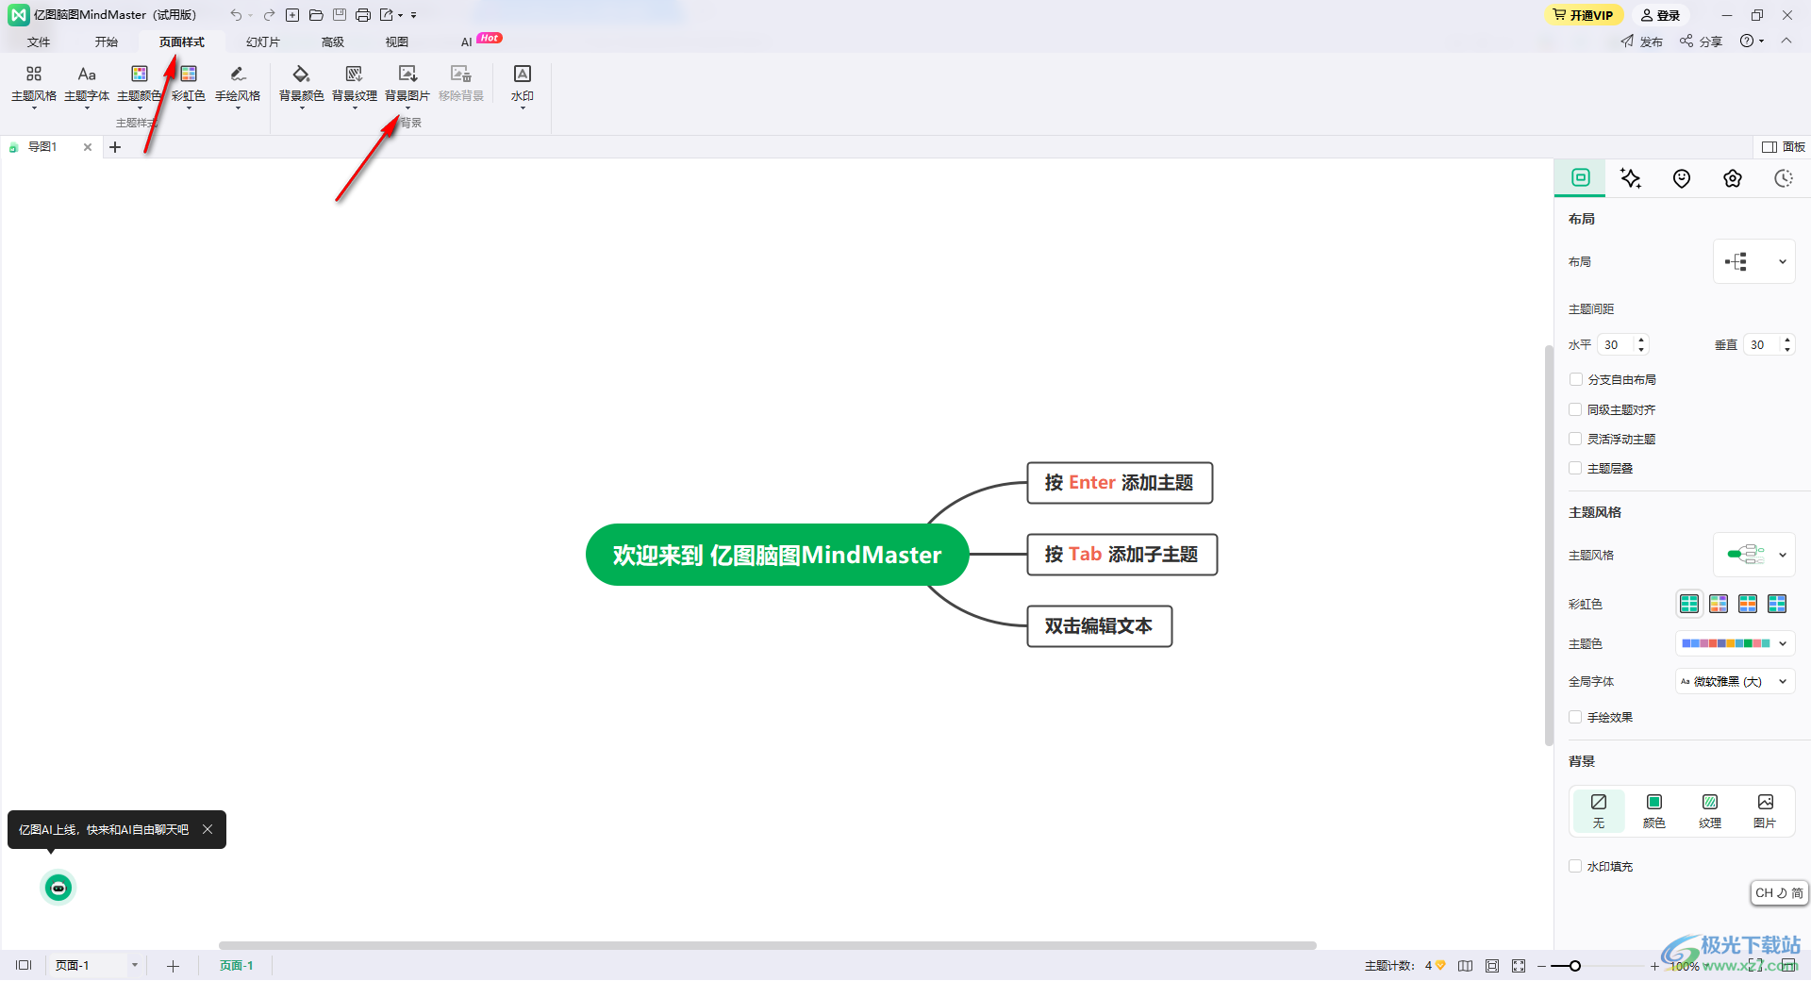1811x981 pixels.
Task: Click the fullscreen icon in status bar
Action: pyautogui.click(x=1519, y=966)
